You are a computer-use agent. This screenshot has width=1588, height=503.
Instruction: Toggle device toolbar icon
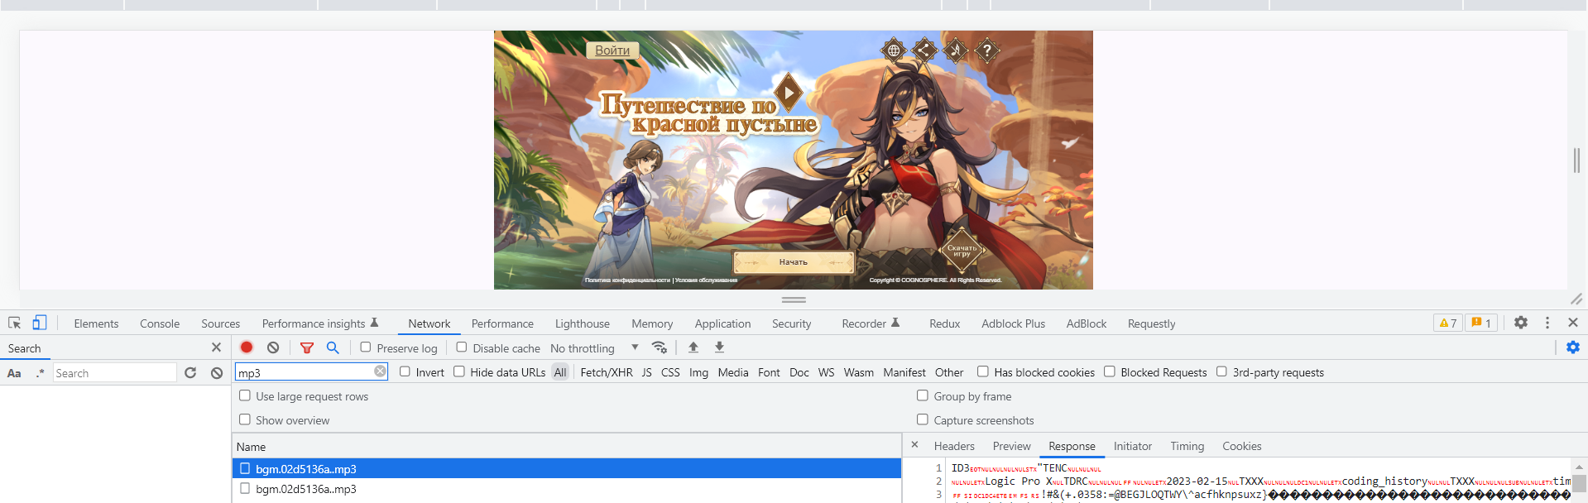point(40,323)
